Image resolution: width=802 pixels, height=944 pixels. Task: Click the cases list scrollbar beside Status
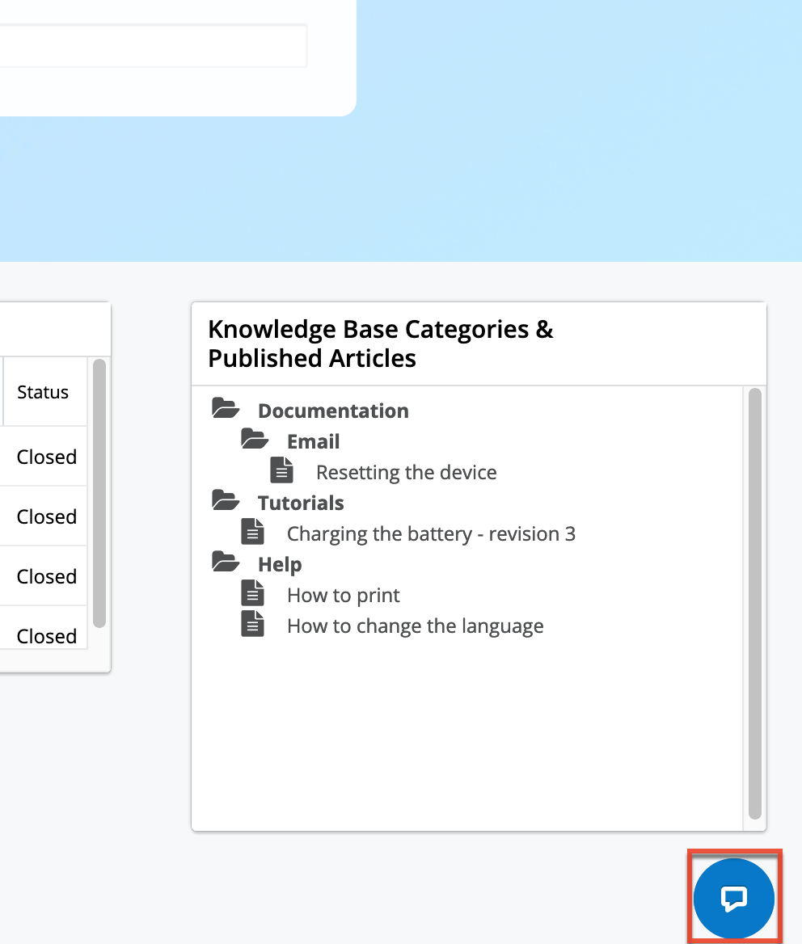click(x=99, y=493)
